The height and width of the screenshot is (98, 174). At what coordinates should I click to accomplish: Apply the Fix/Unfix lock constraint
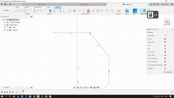(88, 11)
